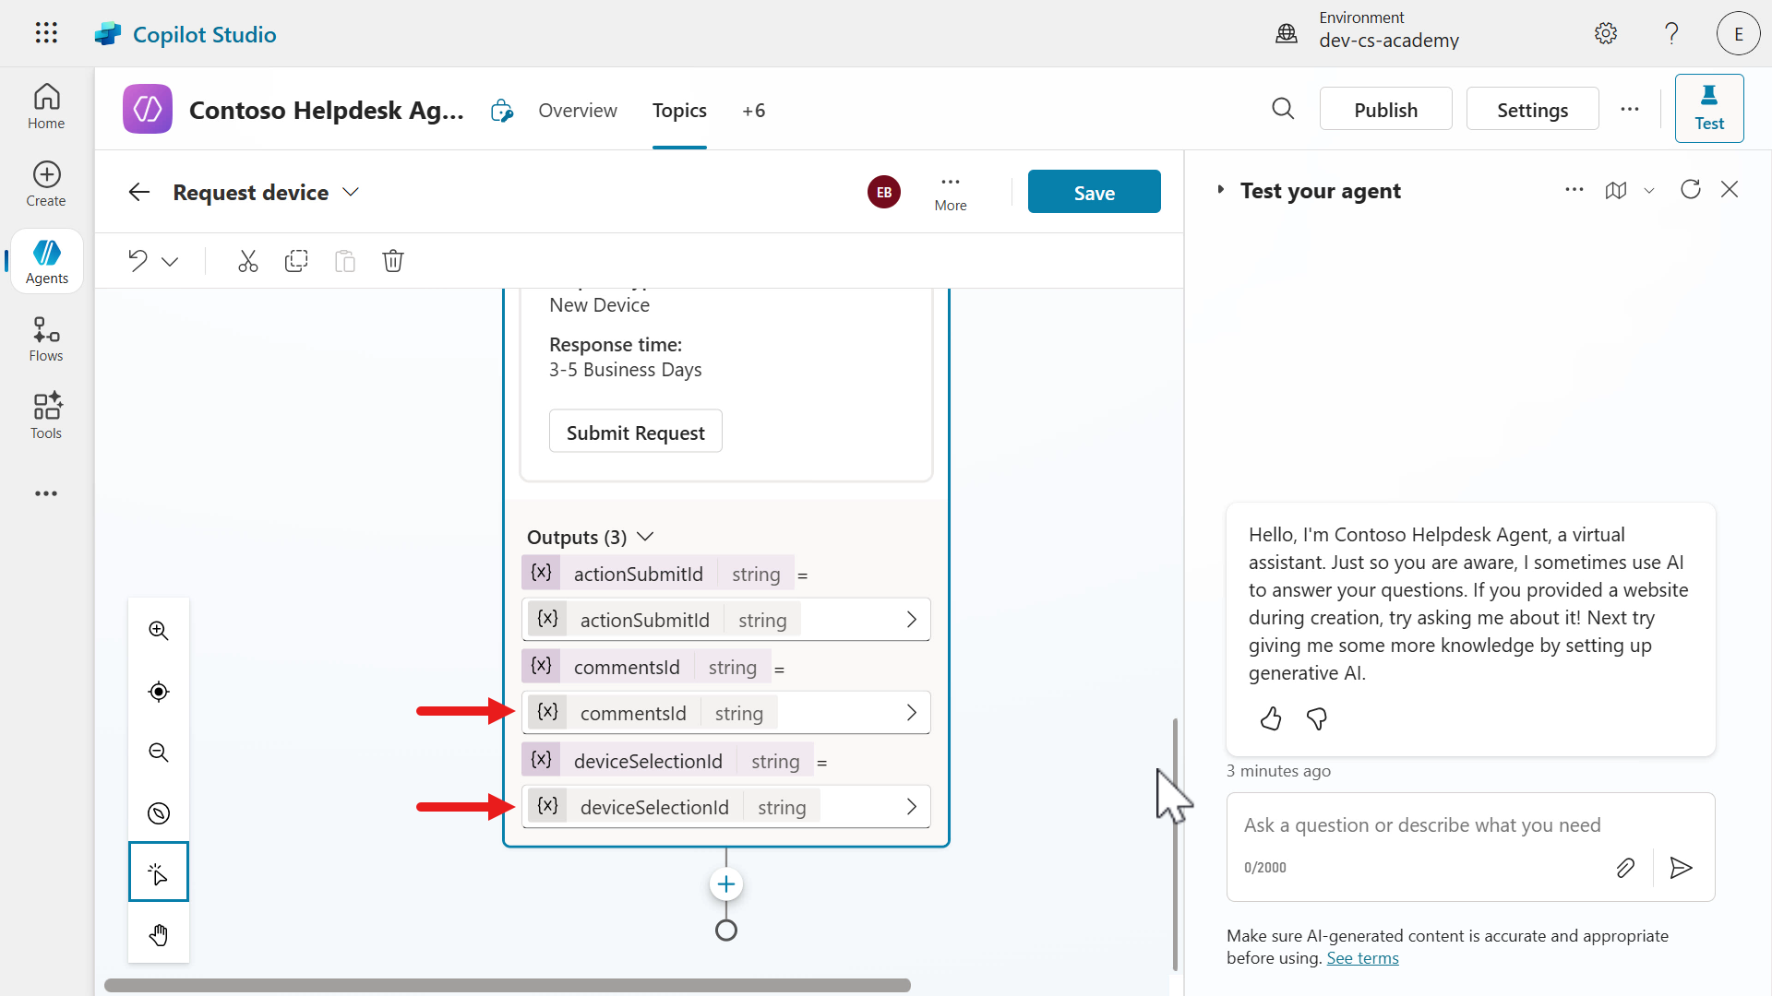
Task: Collapse the Outputs (3) section
Action: [645, 537]
